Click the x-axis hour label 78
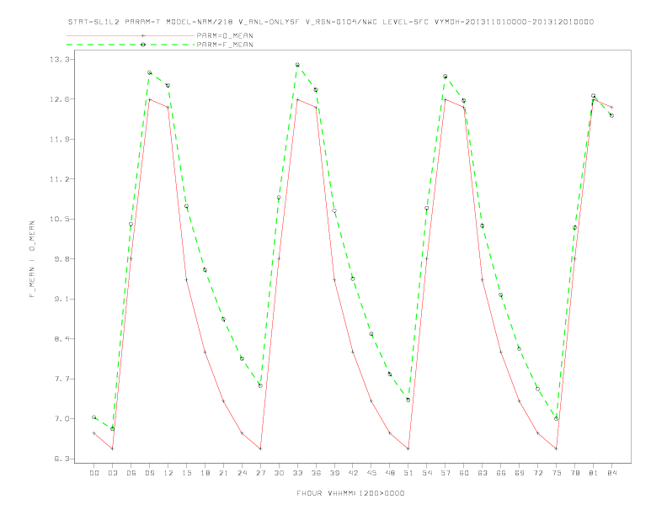Screen dimensions: 667x515 [575, 473]
